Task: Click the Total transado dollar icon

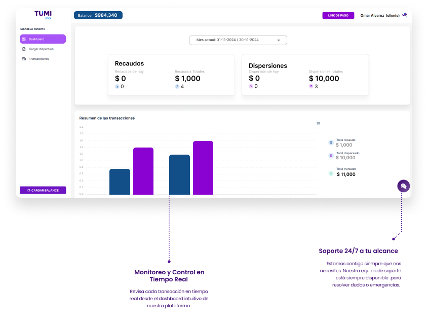Action: coord(331,173)
